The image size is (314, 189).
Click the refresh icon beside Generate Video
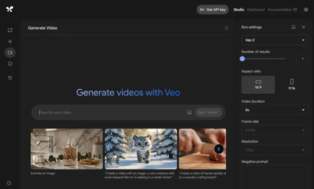(226, 28)
